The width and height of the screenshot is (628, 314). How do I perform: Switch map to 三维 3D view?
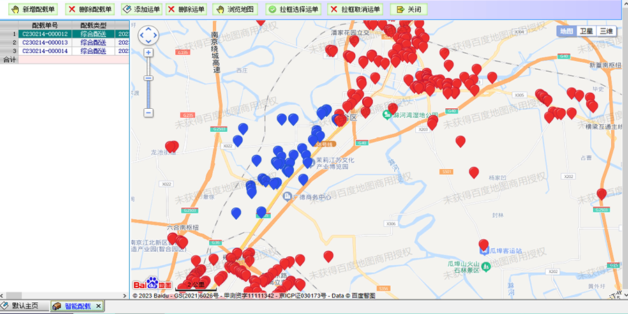point(606,31)
